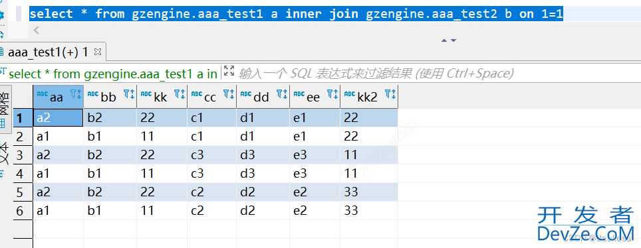Click cell a2 in row 1

click(x=58, y=117)
